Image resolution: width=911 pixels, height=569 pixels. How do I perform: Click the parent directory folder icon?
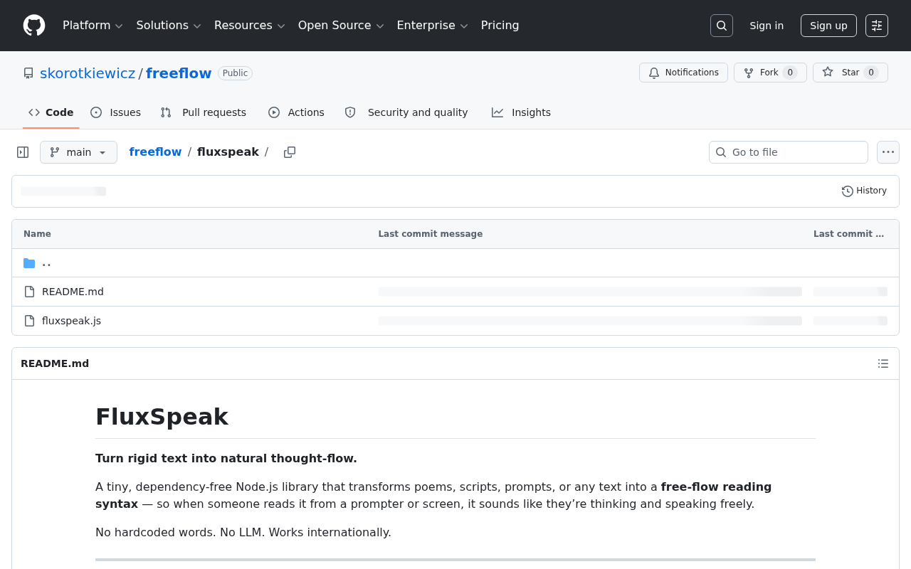coord(29,263)
